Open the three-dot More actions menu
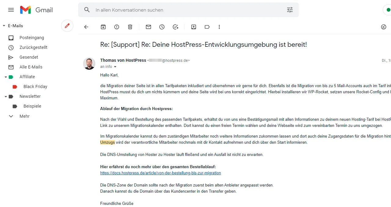391x207 pixels. pyautogui.click(x=219, y=27)
